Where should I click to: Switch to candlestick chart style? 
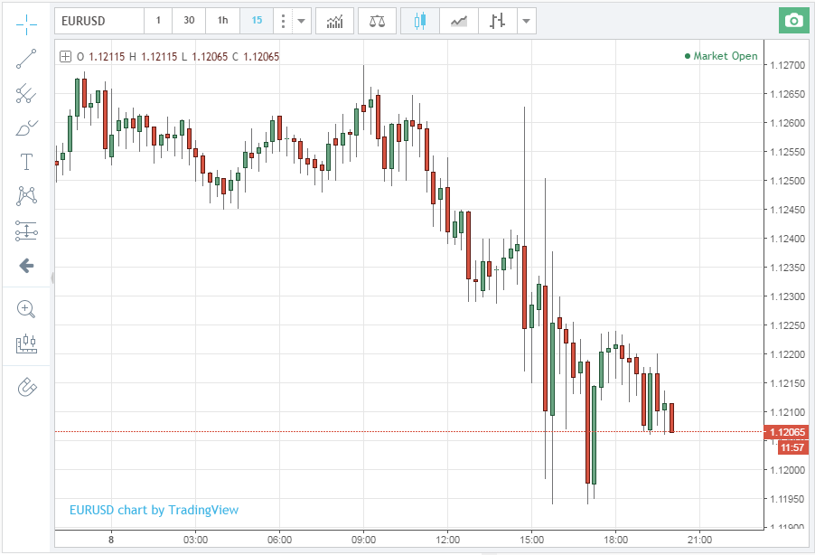pyautogui.click(x=420, y=21)
